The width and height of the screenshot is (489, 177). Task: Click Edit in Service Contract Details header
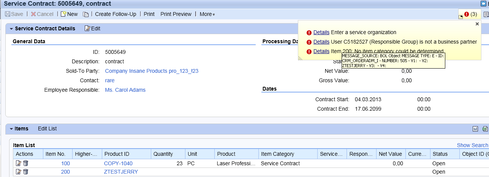[92, 28]
